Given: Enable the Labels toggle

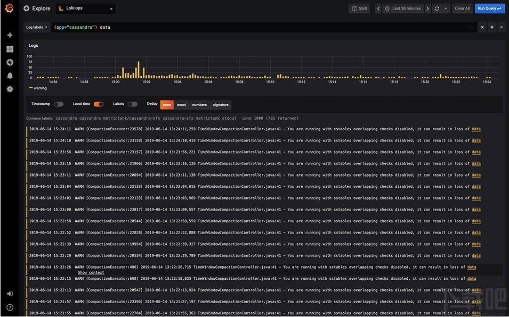Looking at the screenshot, I should point(133,104).
